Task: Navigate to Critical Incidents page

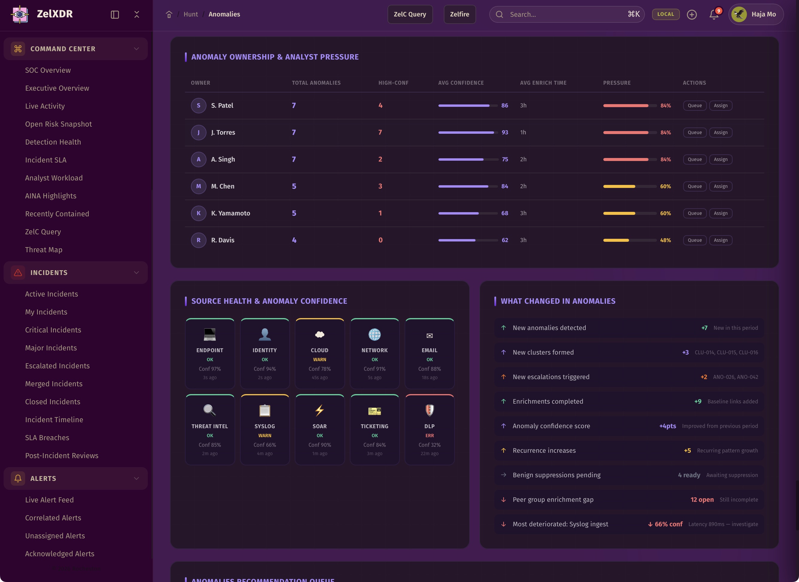Action: pos(53,330)
